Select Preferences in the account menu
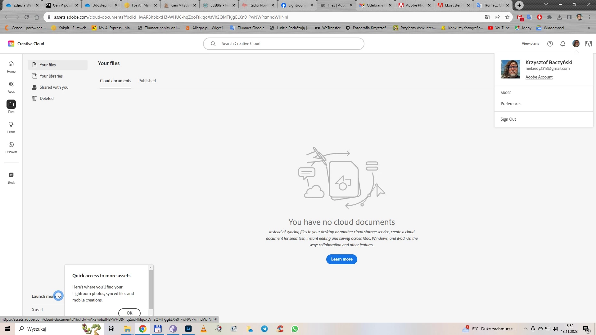 point(511,104)
